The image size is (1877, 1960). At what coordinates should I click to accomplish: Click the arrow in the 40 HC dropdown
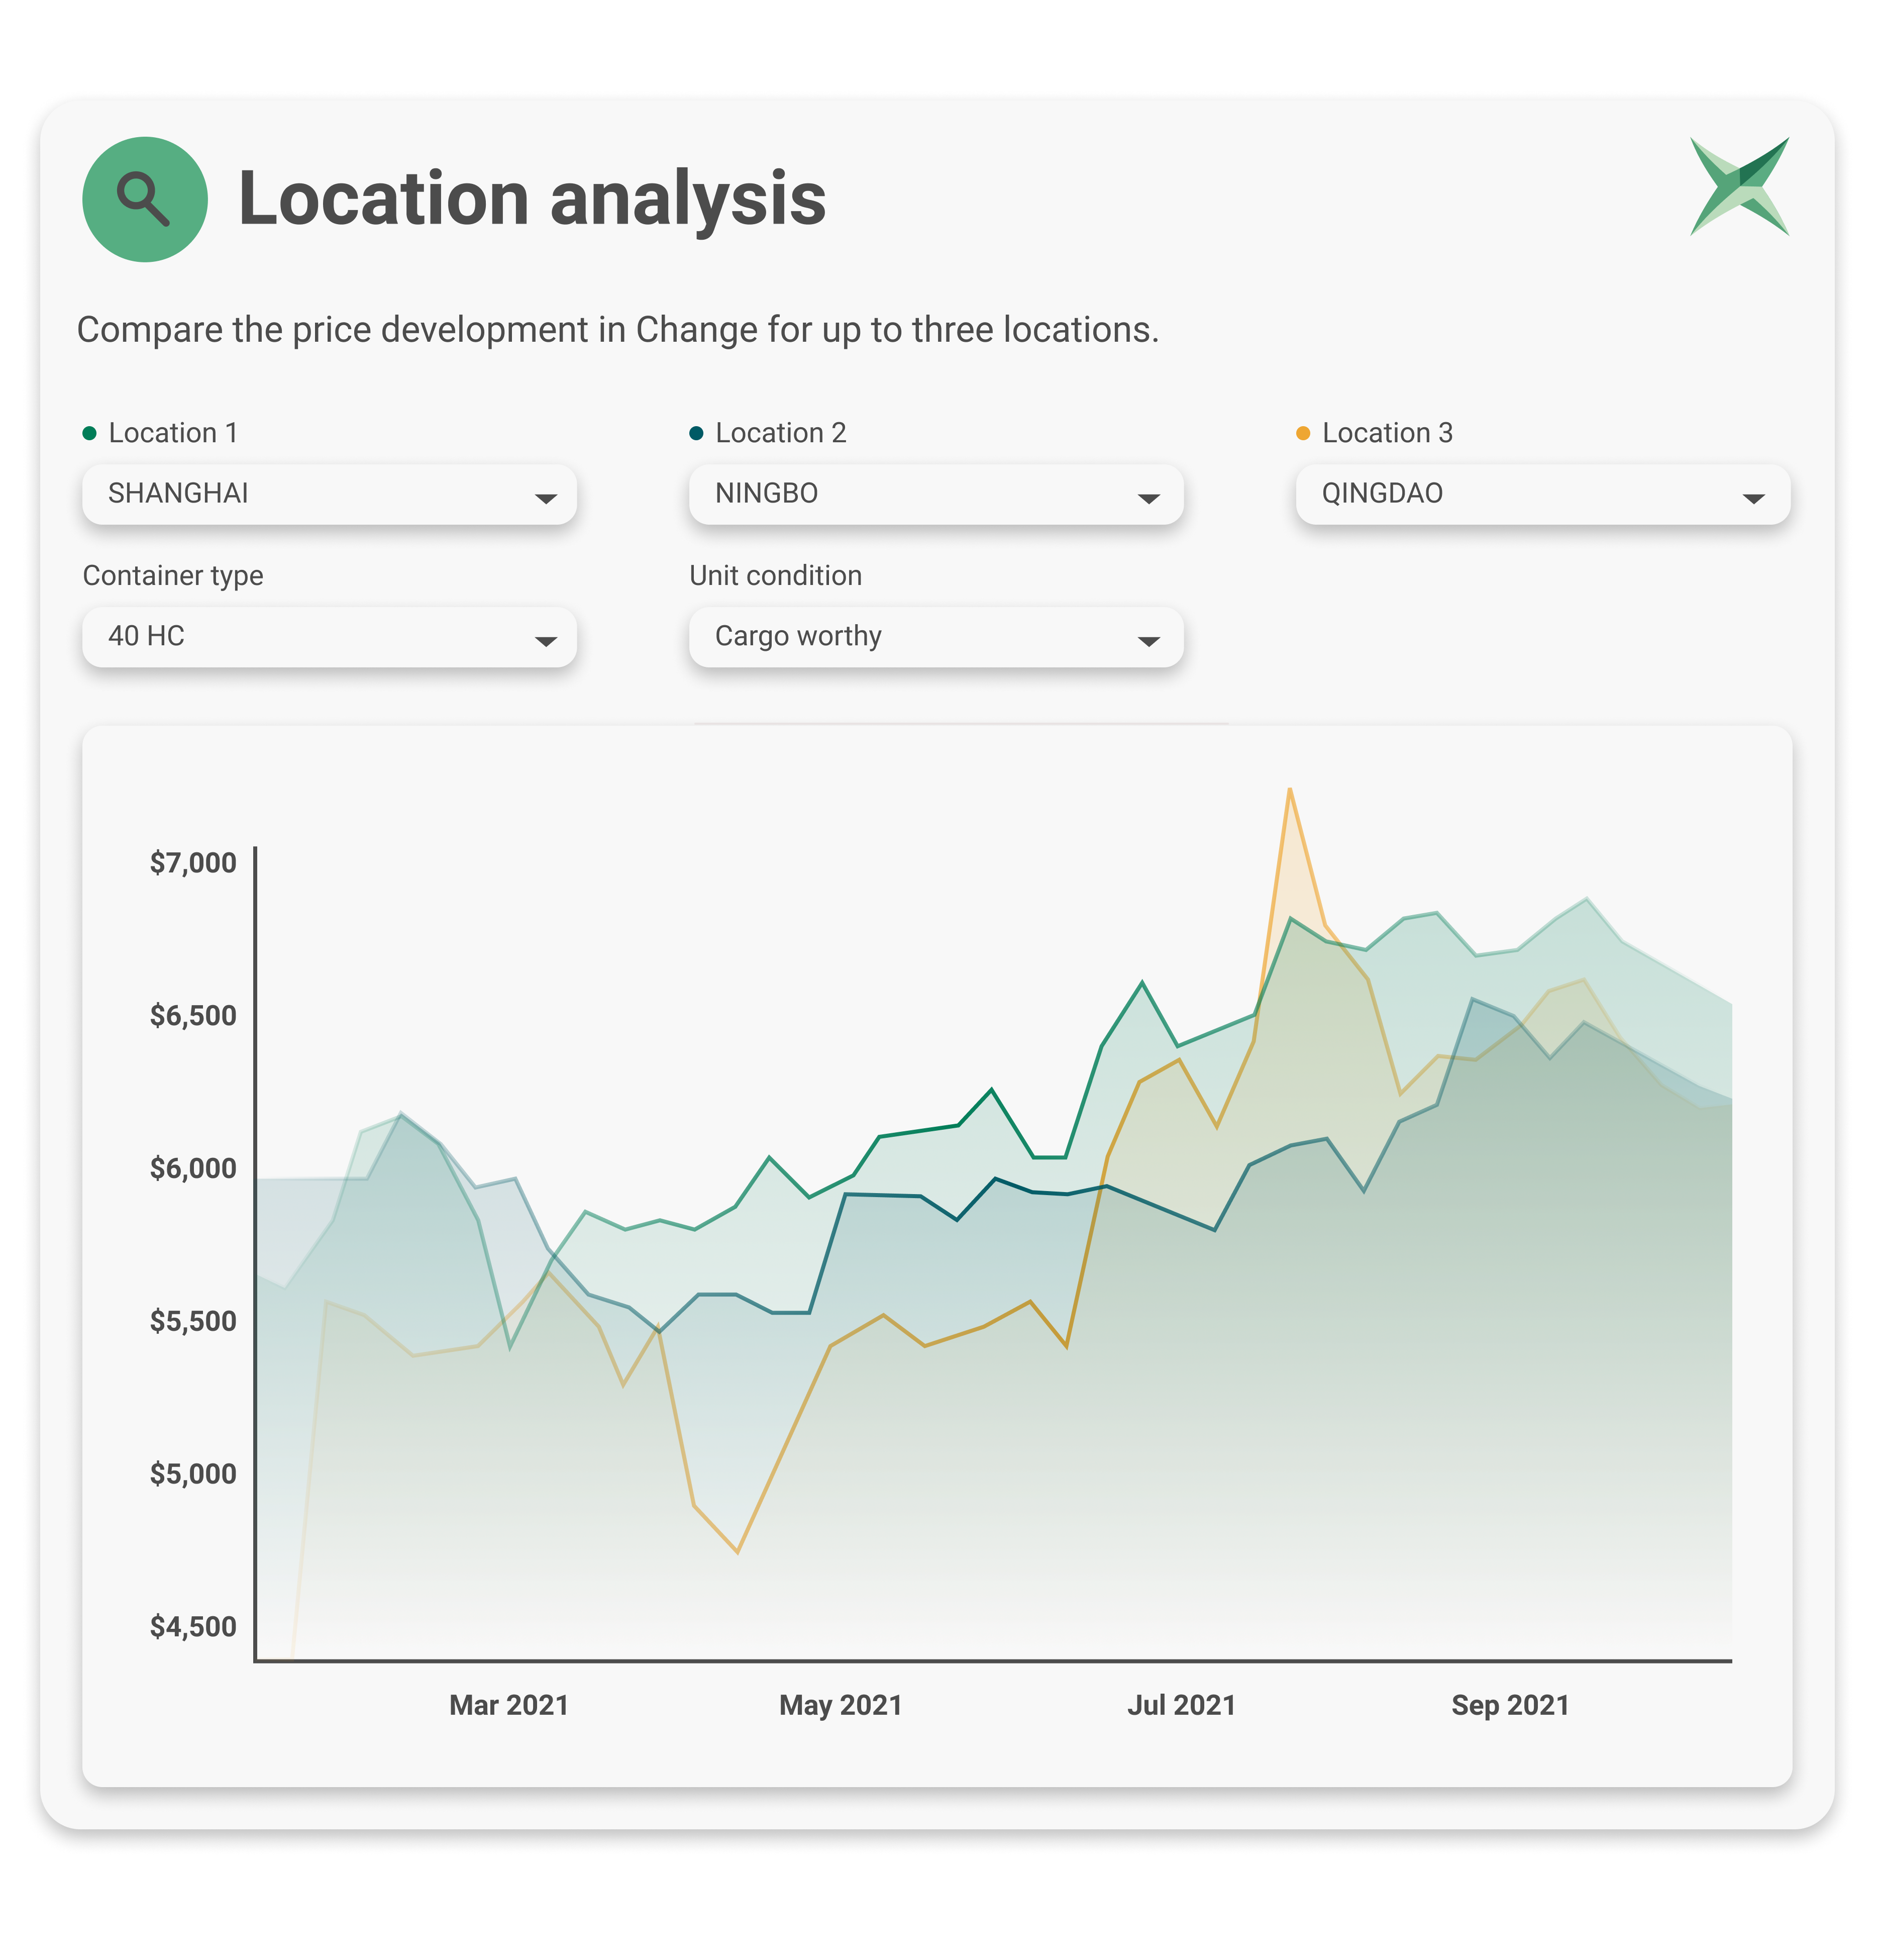click(x=546, y=641)
